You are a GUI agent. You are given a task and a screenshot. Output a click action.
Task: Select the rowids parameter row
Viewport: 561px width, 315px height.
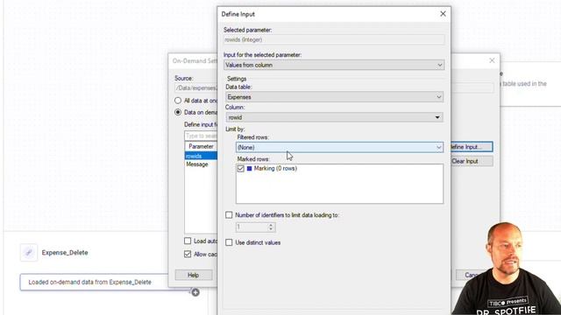(x=201, y=156)
